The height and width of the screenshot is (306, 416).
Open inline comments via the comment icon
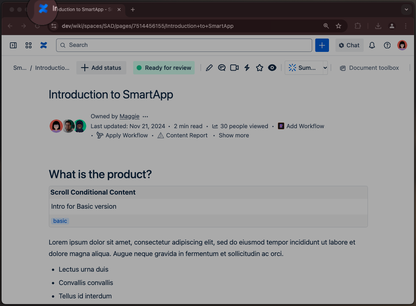coord(222,68)
